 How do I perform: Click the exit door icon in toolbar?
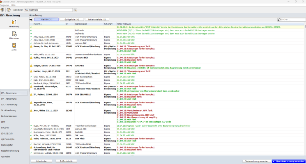2,10
